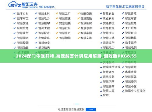Viewport: 152px width, 112px height.
Task: Click the 智慧消防 entry
Action: coord(109,82)
